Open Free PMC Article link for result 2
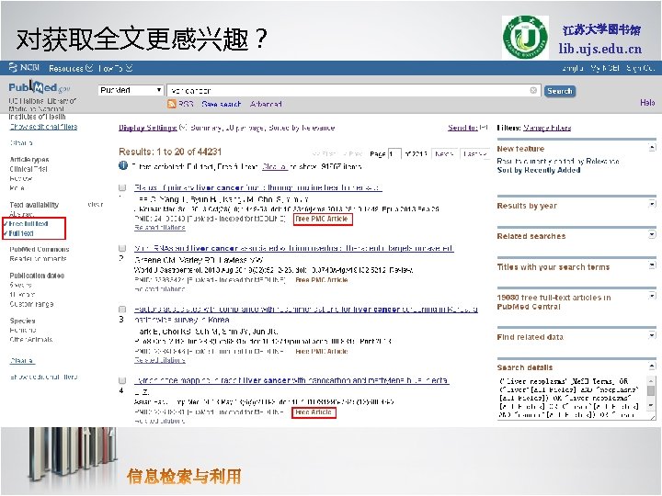This screenshot has width=662, height=496. pos(321,279)
